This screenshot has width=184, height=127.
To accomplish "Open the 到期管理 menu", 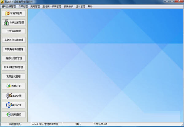I will (x=35, y=6).
